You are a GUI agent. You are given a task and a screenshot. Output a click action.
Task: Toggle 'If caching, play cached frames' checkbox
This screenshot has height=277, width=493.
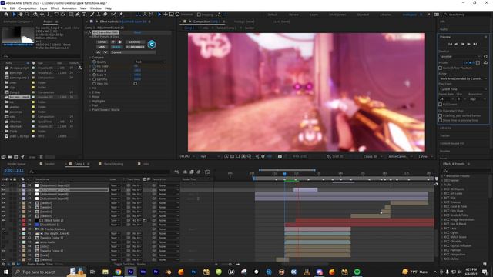pos(440,115)
